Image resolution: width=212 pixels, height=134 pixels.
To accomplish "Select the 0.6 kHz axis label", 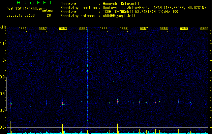I will pos(3,127).
